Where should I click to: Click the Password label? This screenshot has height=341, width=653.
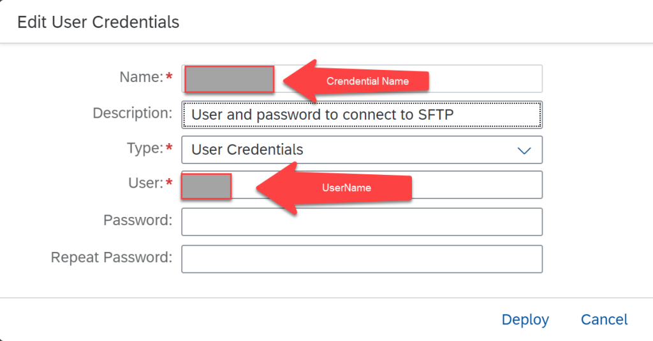[x=138, y=220]
